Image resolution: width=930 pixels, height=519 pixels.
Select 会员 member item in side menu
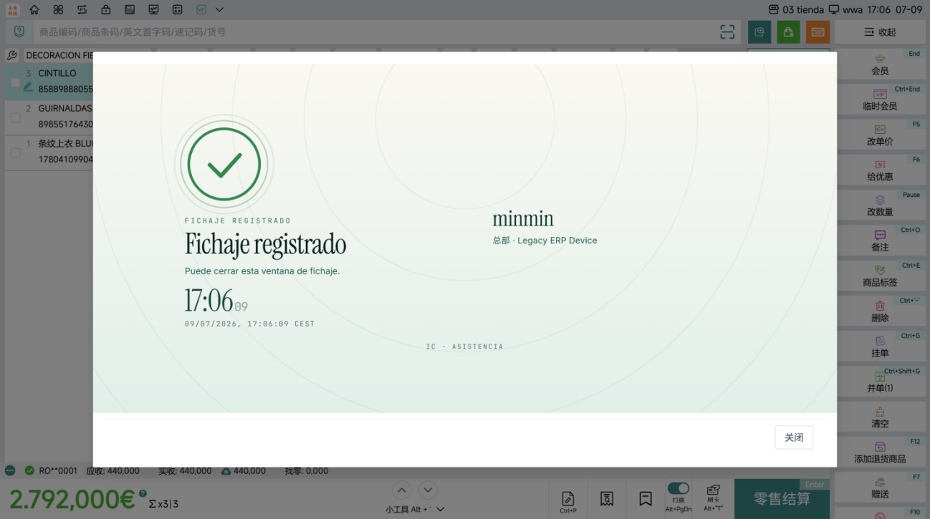[879, 65]
